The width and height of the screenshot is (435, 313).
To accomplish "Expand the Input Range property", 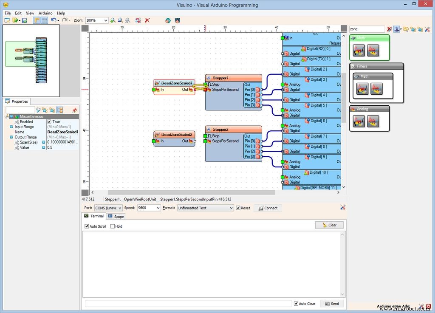I will coord(11,127).
